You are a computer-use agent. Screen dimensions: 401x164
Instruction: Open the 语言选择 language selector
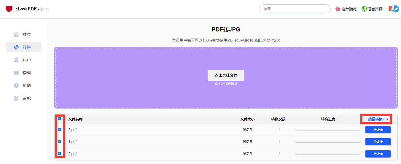point(375,9)
